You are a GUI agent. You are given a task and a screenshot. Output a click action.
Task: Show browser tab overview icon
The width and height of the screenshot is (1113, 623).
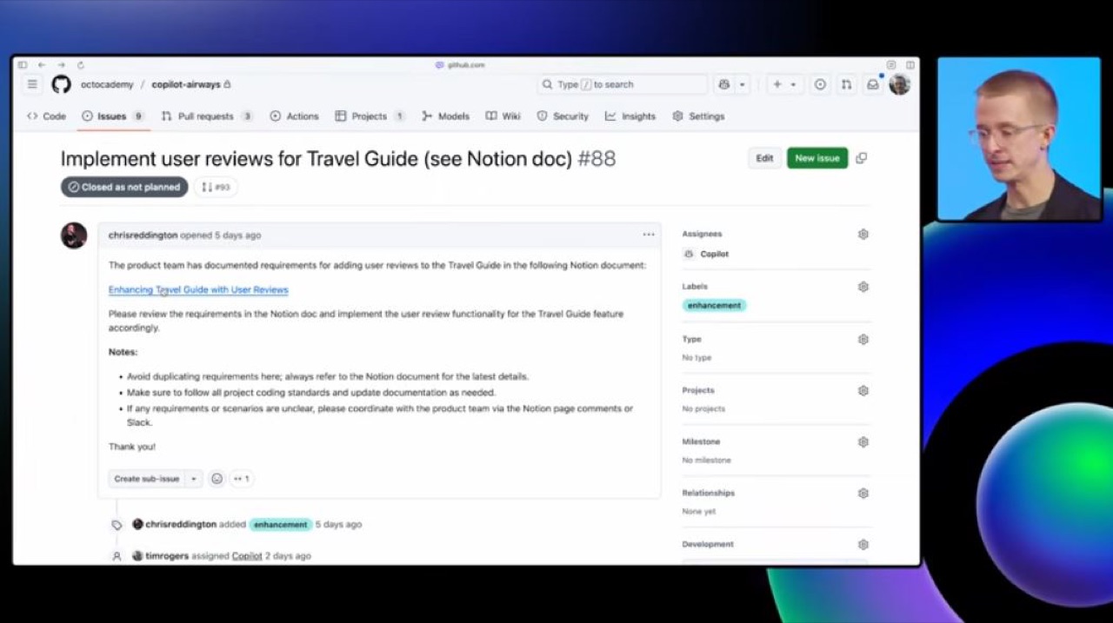910,65
